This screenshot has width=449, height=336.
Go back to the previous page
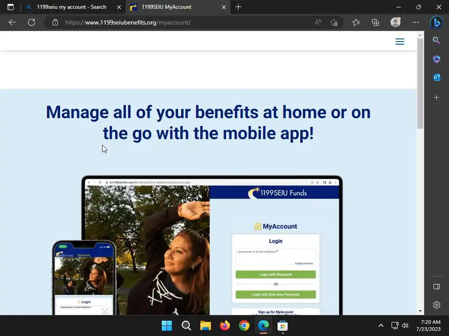[12, 22]
